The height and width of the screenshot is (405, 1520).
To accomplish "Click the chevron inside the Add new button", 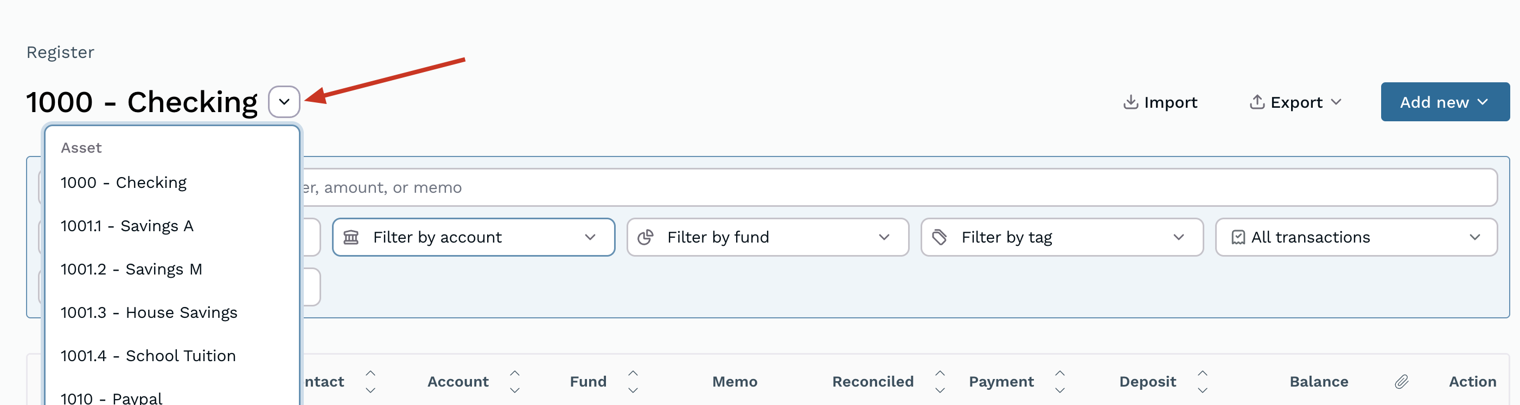I will tap(1482, 102).
